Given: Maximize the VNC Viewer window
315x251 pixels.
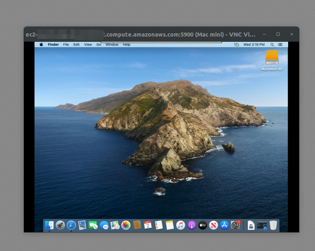Looking at the screenshot, I should 278,34.
